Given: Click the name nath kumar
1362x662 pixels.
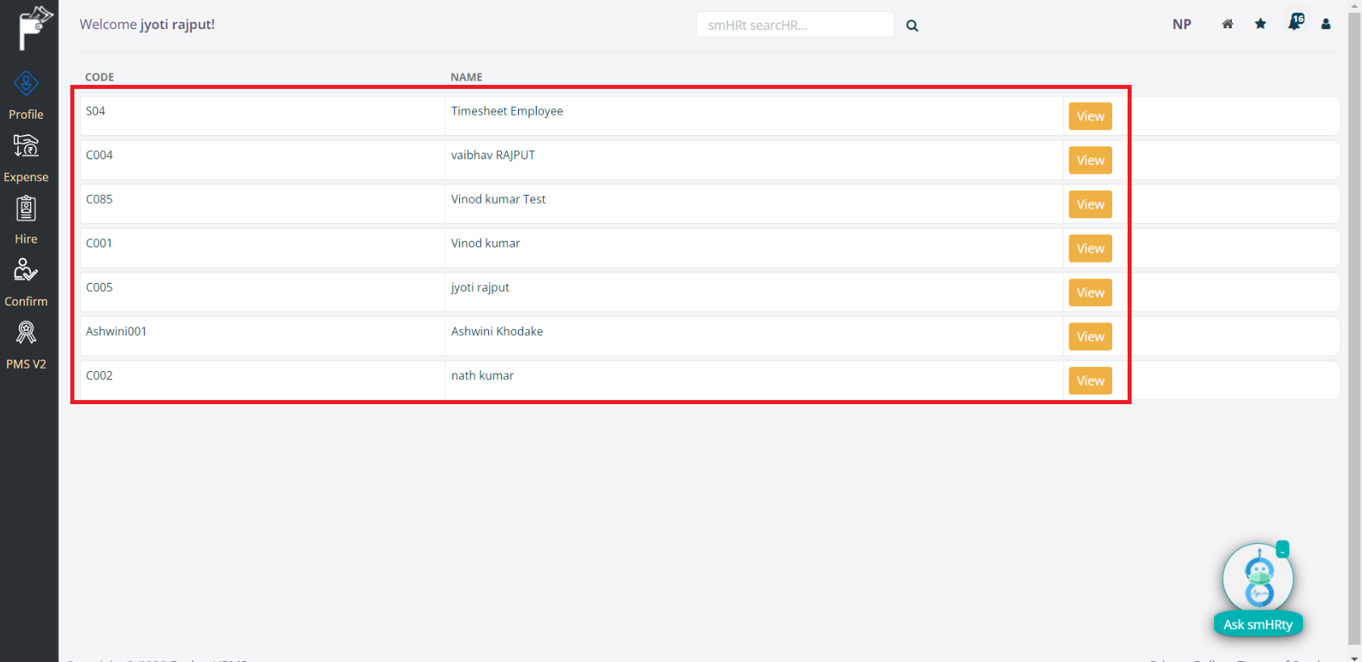Looking at the screenshot, I should click(x=483, y=375).
